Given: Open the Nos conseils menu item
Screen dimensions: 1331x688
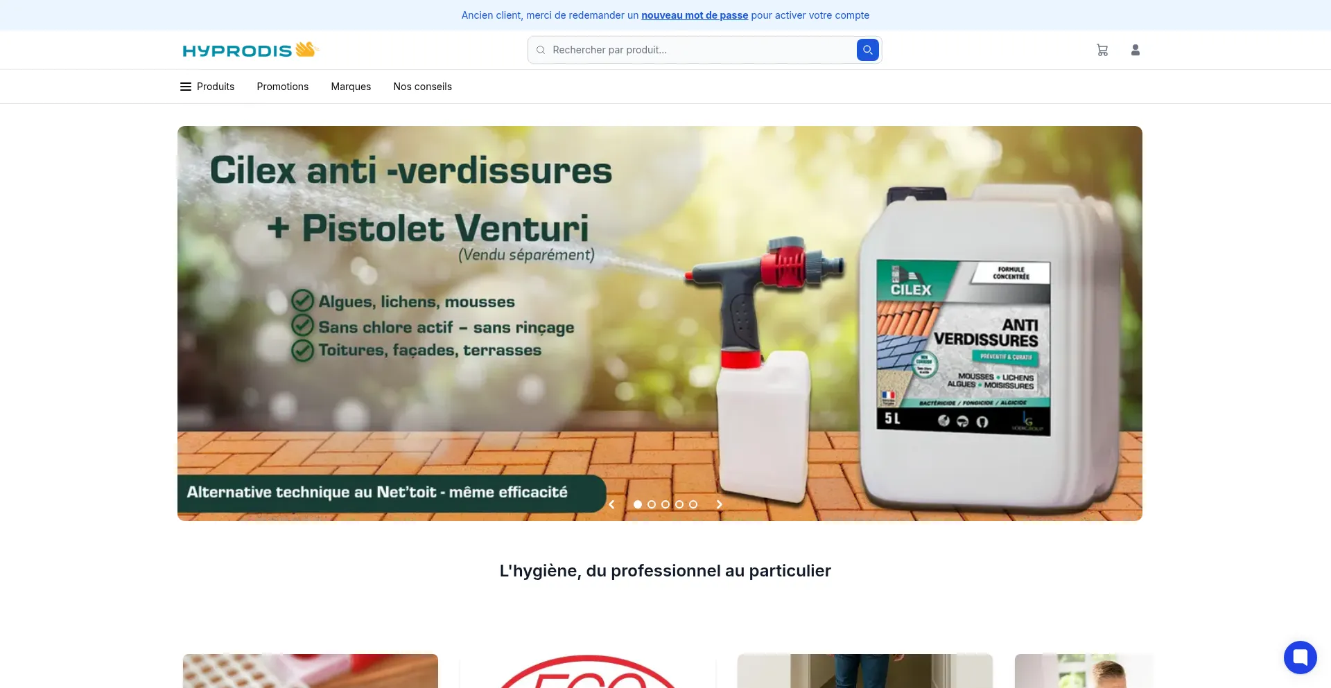Looking at the screenshot, I should 423,87.
